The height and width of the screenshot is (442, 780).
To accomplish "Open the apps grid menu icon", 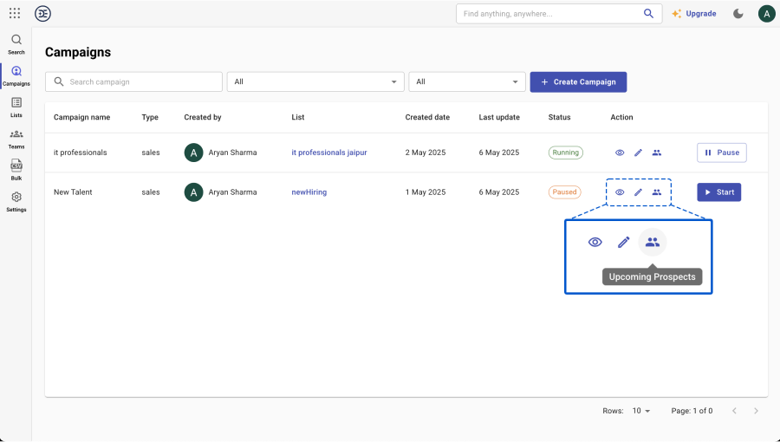I will (x=15, y=13).
